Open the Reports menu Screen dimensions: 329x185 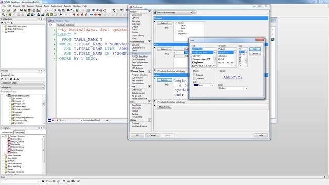click(x=67, y=6)
